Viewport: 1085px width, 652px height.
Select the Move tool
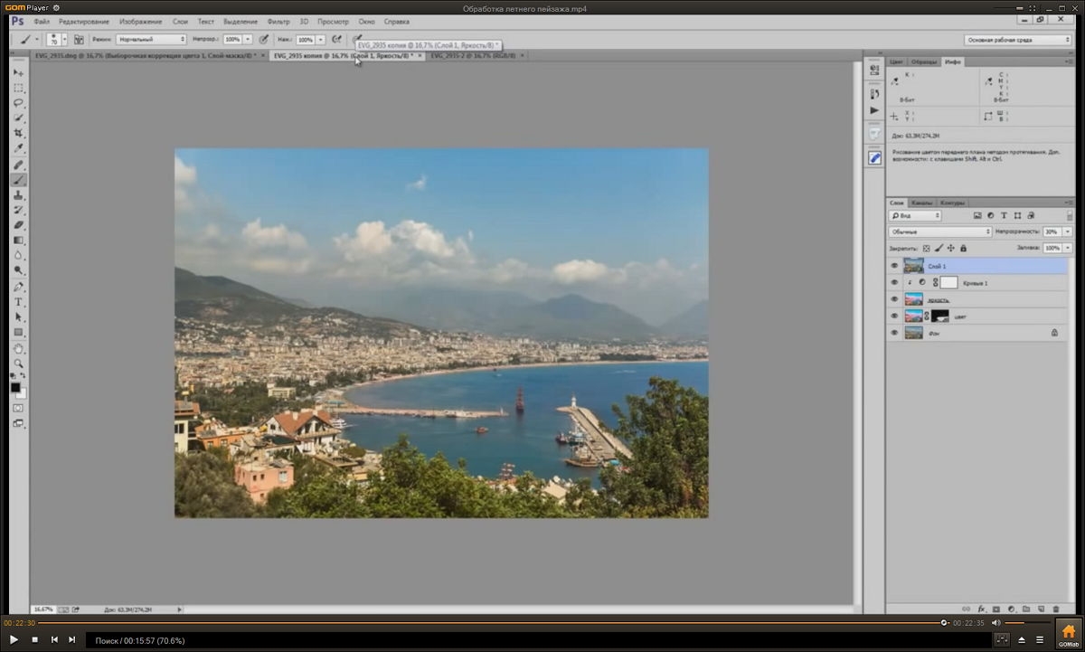(x=19, y=72)
